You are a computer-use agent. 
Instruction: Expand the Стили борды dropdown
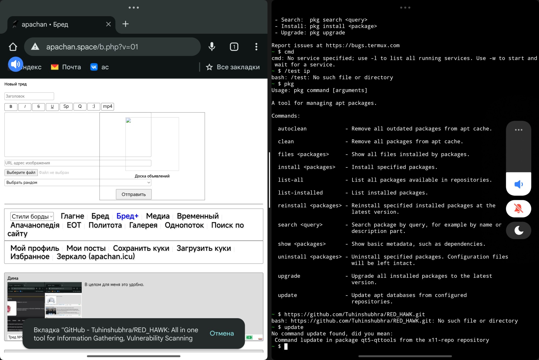pos(32,216)
